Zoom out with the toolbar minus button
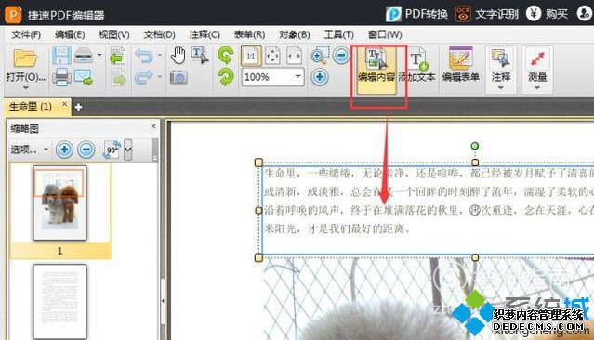 (x=341, y=56)
